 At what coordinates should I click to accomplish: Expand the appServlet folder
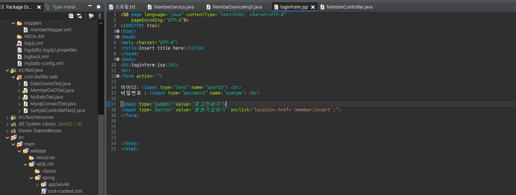click(x=37, y=185)
